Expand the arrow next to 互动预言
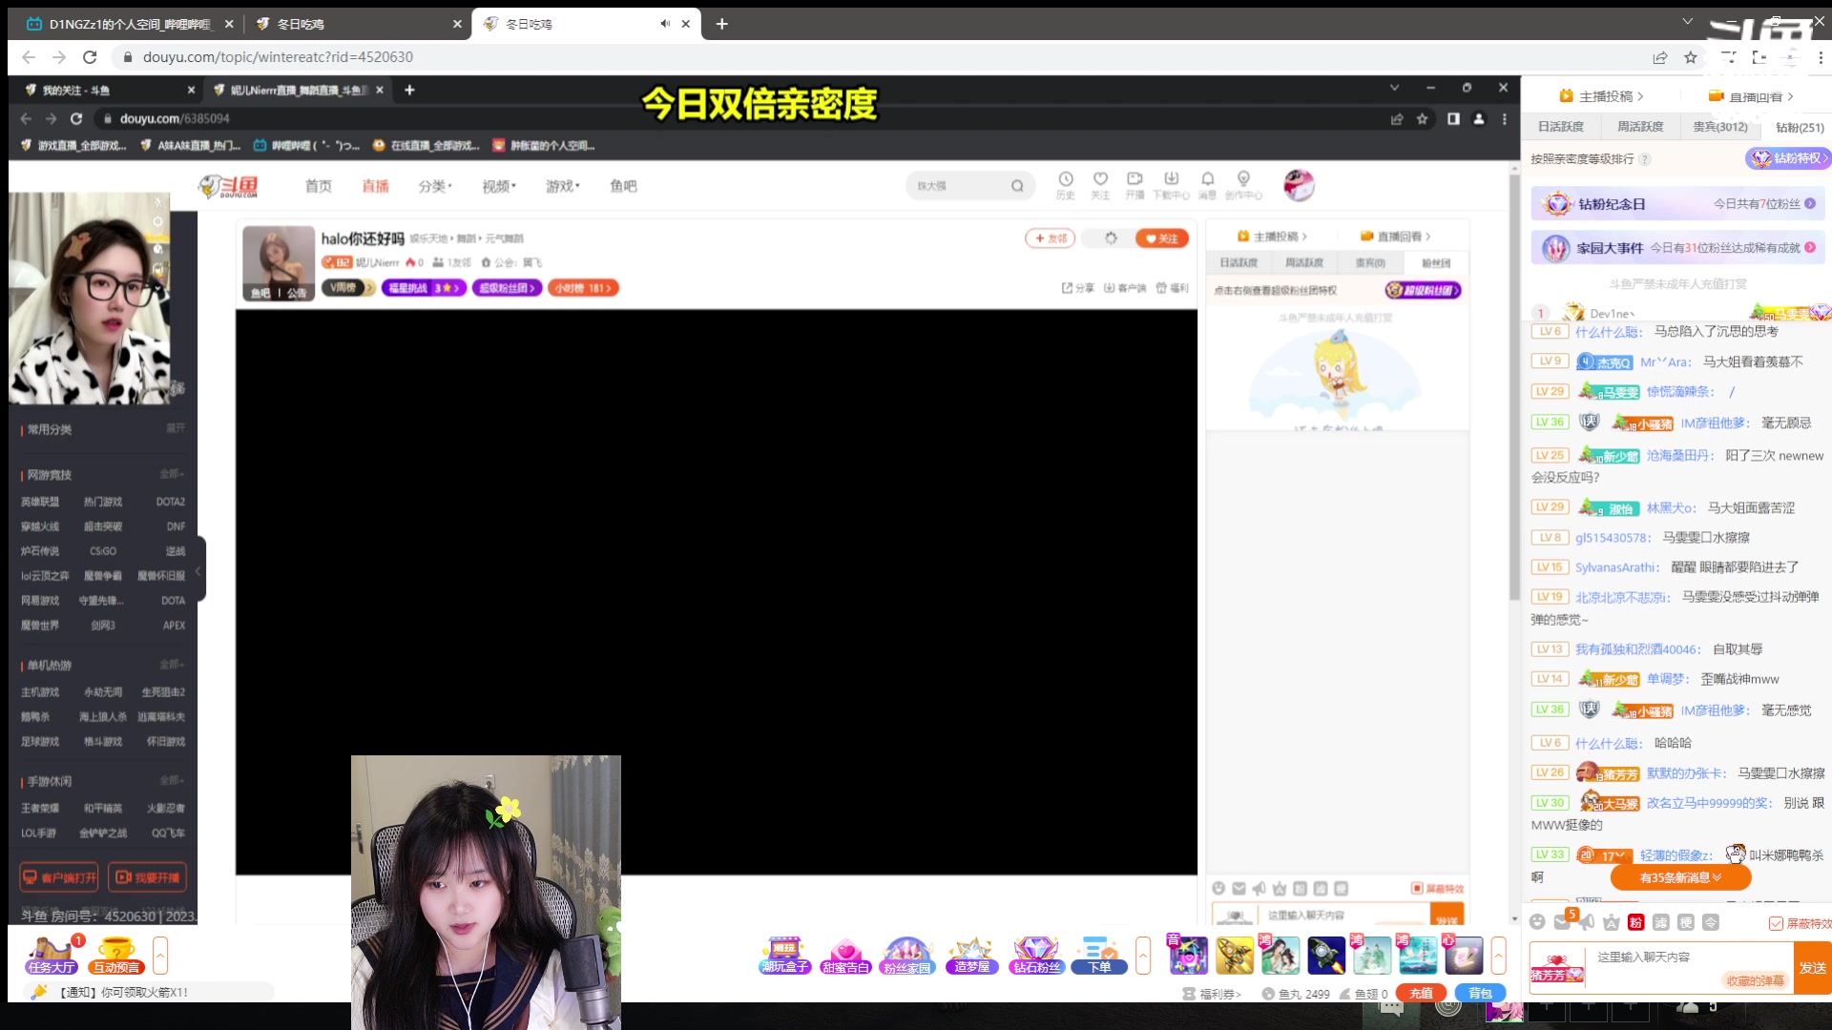This screenshot has width=1832, height=1030. click(x=160, y=956)
